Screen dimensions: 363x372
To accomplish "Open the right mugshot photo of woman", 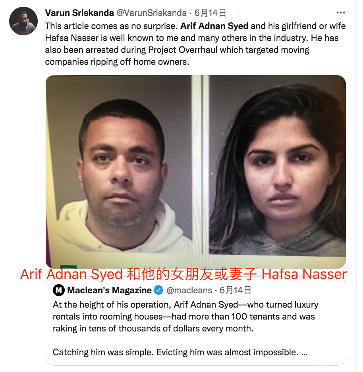I will pyautogui.click(x=276, y=166).
